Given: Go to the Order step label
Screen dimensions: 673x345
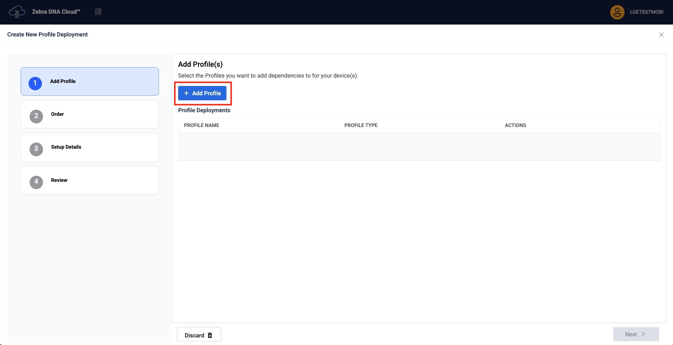Looking at the screenshot, I should [x=57, y=114].
